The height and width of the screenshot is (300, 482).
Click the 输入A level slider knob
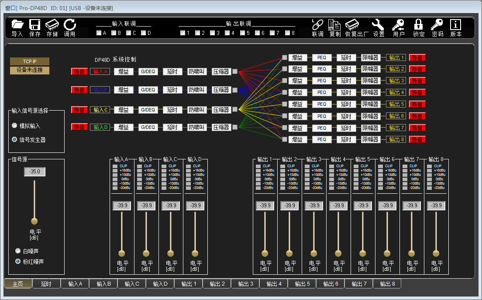coord(122,253)
